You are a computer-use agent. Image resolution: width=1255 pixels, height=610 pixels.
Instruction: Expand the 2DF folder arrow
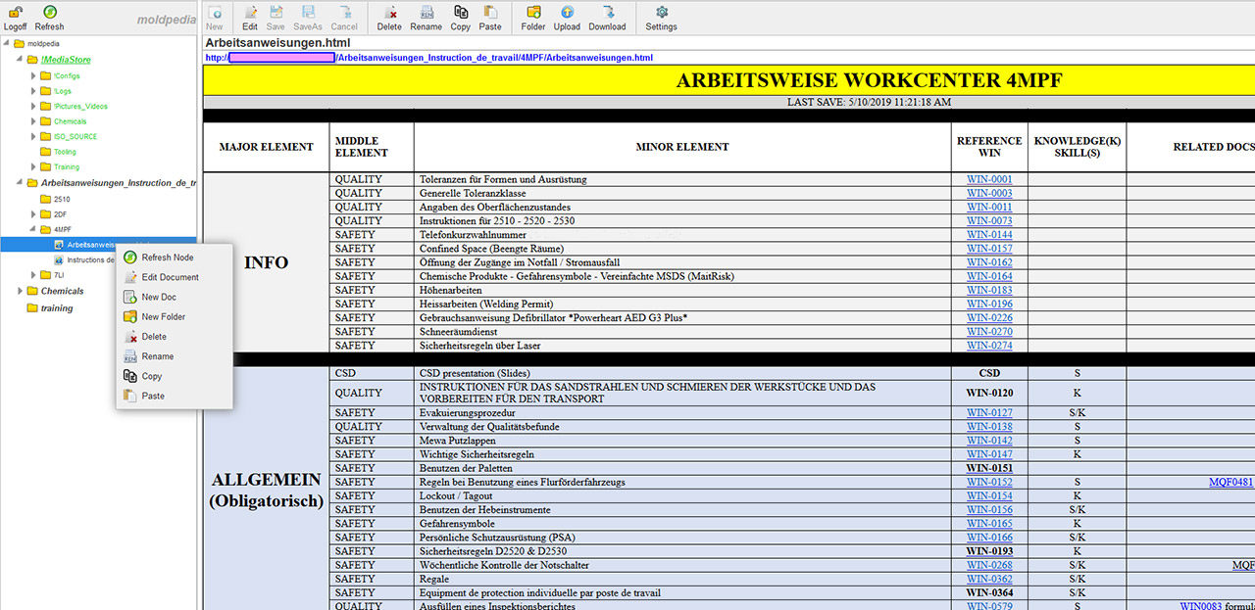tap(32, 213)
